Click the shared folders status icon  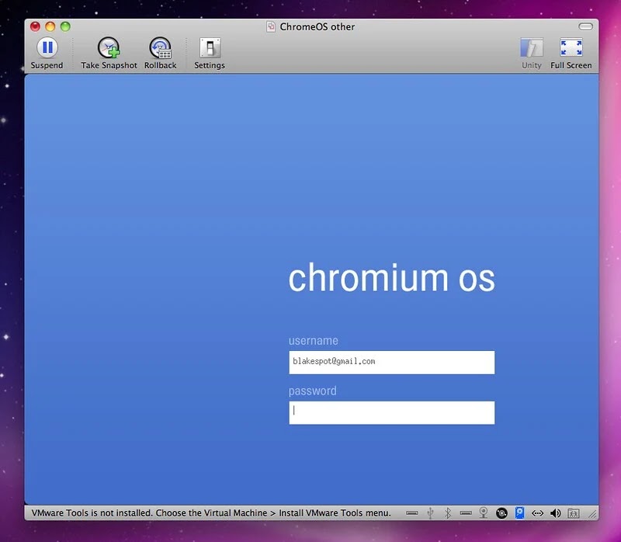coord(574,513)
